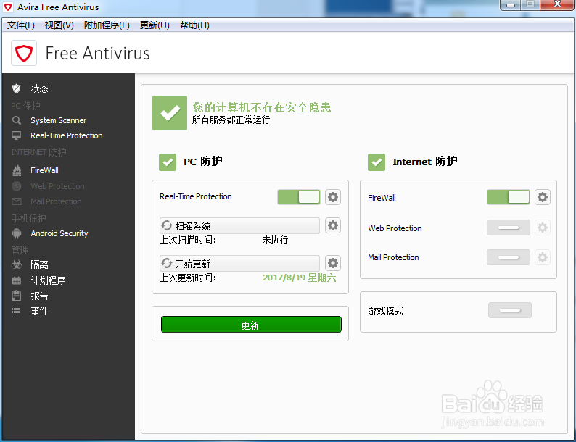Open 扫描系统 scan settings gear
The width and height of the screenshot is (576, 442).
333,225
